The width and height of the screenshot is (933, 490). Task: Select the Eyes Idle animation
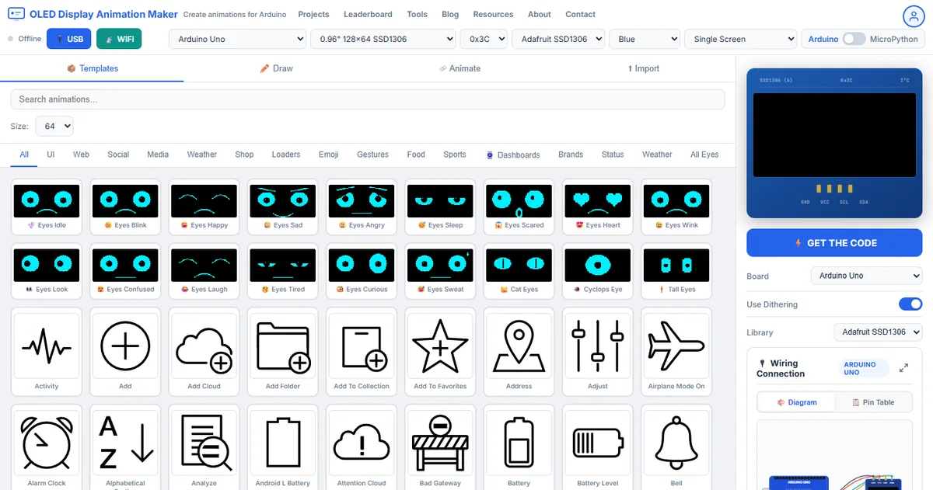pyautogui.click(x=47, y=207)
